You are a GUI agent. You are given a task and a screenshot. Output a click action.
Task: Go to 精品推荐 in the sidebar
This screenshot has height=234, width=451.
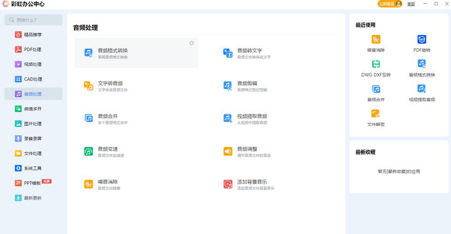coord(33,34)
